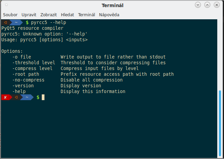Open the Nápověda menu

pyautogui.click(x=109, y=15)
